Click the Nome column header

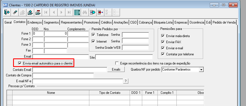[51, 93]
